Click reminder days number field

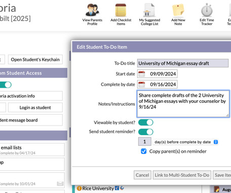pos(144,141)
